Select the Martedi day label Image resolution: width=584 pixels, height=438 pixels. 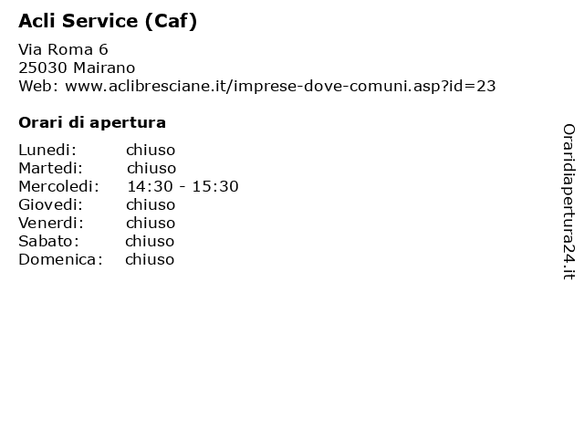[x=51, y=168]
